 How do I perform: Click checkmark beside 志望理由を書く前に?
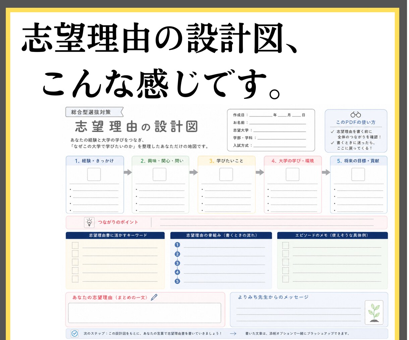coord(333,132)
